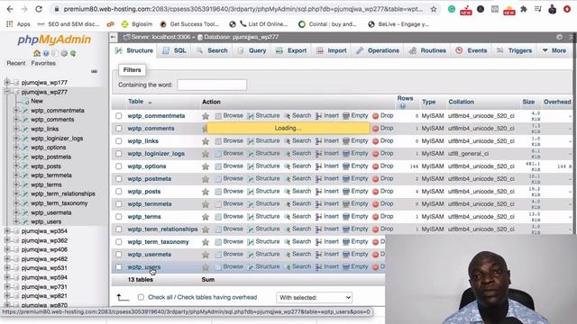Open the Import tab

(332, 50)
